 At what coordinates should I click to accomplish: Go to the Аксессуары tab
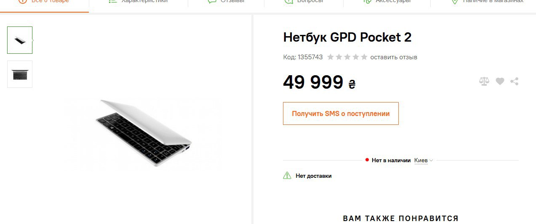(387, 2)
